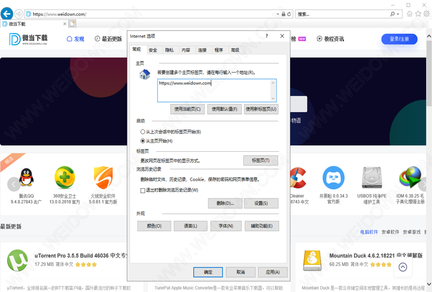Open a new browser tab

pyautogui.click(x=72, y=24)
